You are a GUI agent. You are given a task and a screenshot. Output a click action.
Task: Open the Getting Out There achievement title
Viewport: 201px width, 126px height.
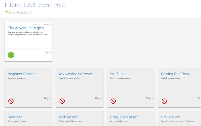(176, 74)
